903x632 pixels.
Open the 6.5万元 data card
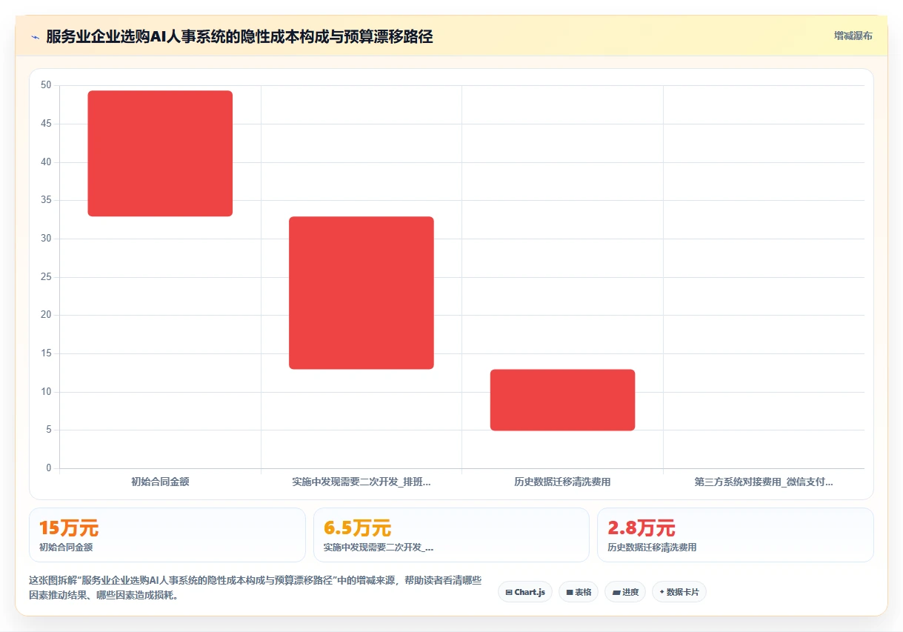(451, 535)
